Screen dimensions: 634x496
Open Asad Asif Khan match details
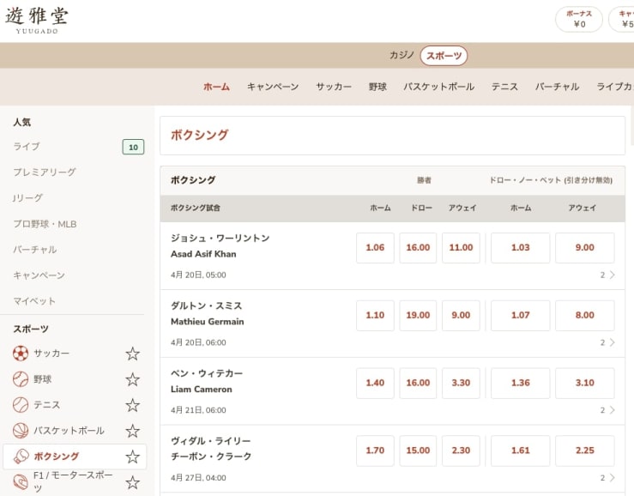203,254
